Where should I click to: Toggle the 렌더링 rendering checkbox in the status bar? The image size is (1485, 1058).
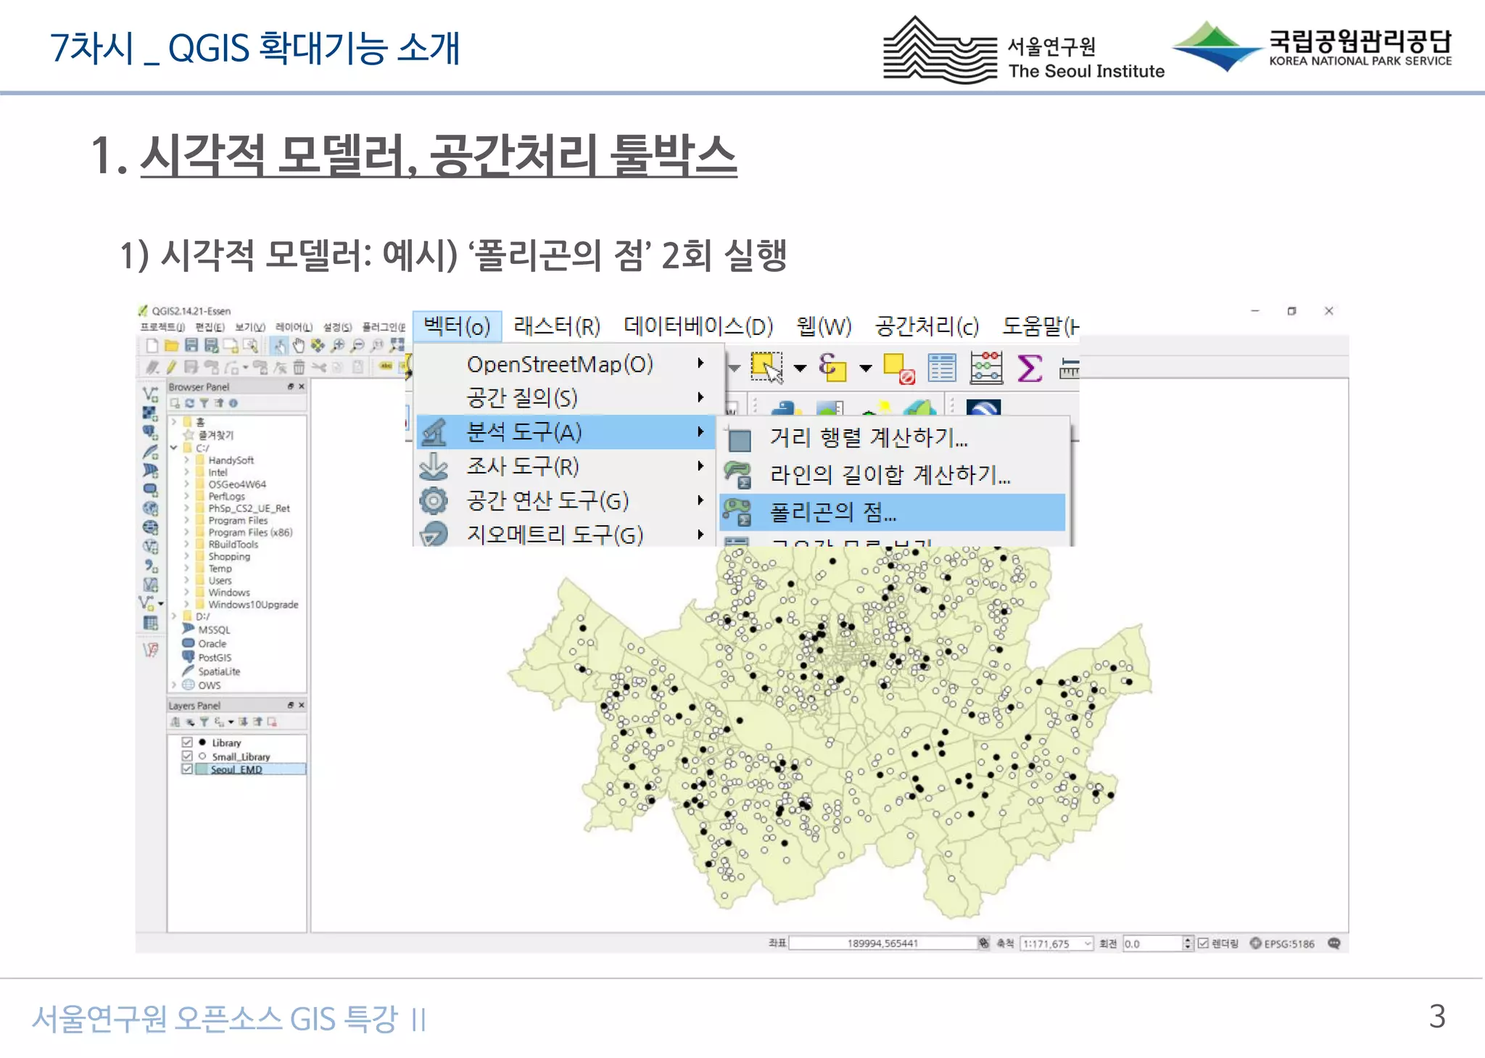tap(1204, 943)
